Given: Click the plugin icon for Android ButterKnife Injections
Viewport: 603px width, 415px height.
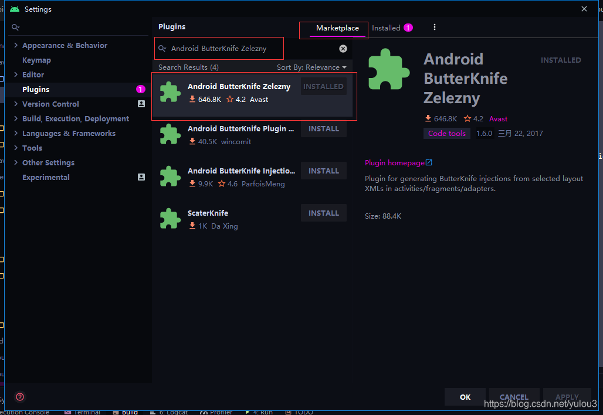Looking at the screenshot, I should point(170,176).
